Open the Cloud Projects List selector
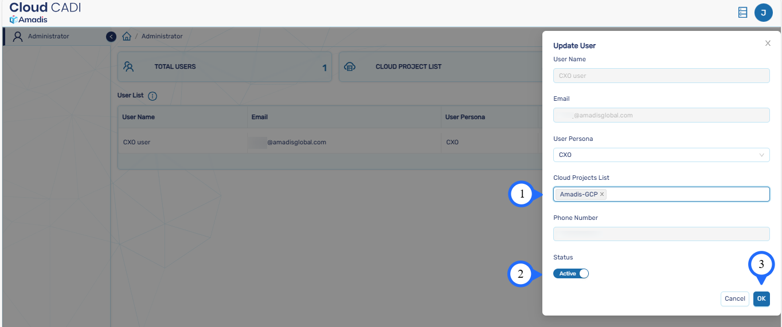Viewport: 782px width, 327px height. tap(688, 195)
